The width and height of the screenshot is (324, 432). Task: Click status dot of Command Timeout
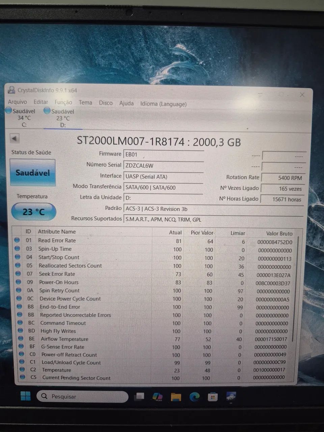tap(20, 323)
